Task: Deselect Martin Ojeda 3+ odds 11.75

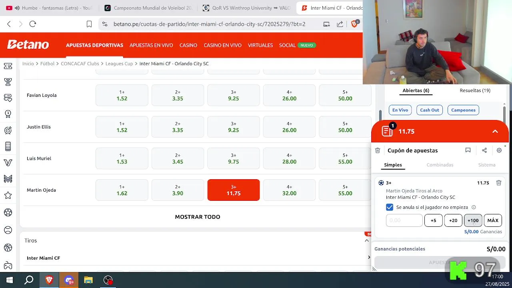Action: coord(234,190)
